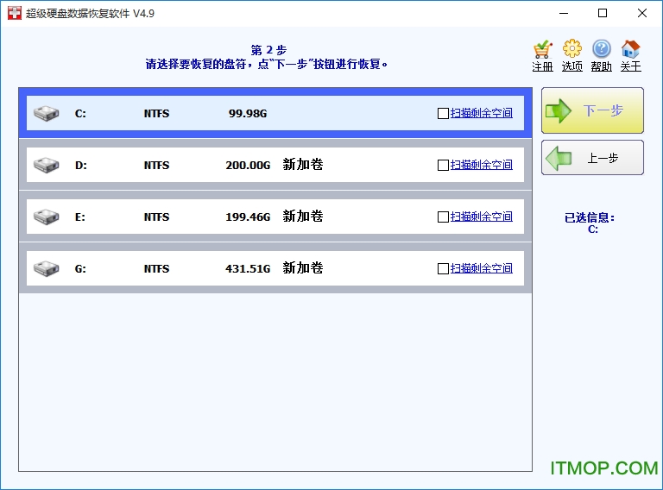Click the 扫描剩余空间 link on D: row
Image resolution: width=663 pixels, height=490 pixels.
[x=481, y=165]
